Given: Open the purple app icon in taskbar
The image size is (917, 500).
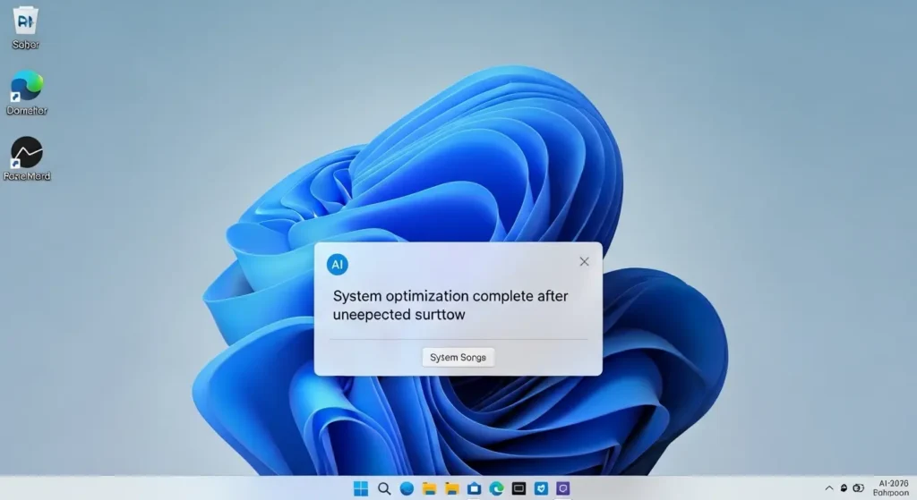Looking at the screenshot, I should pos(563,488).
